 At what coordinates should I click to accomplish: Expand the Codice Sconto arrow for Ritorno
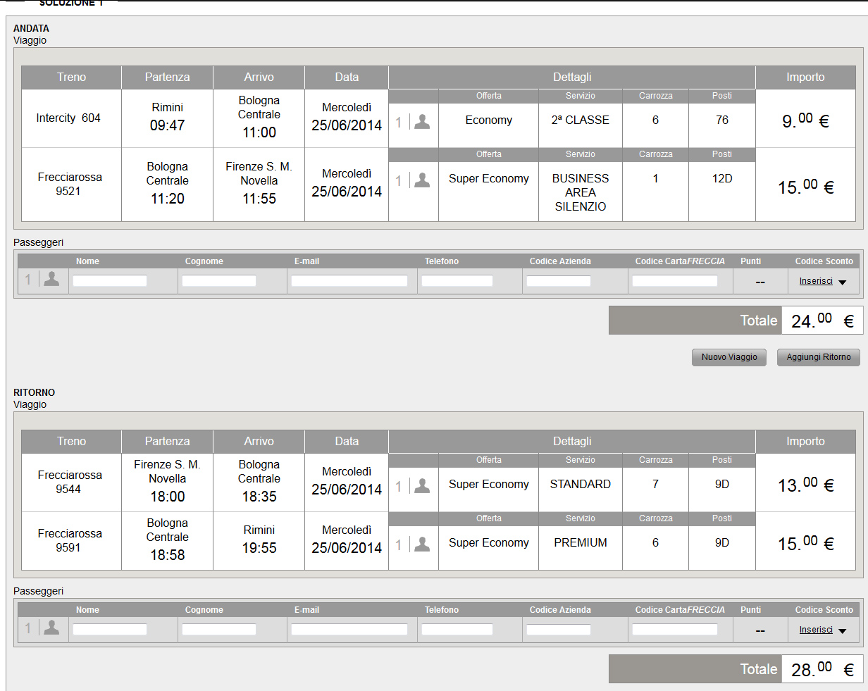tap(842, 631)
